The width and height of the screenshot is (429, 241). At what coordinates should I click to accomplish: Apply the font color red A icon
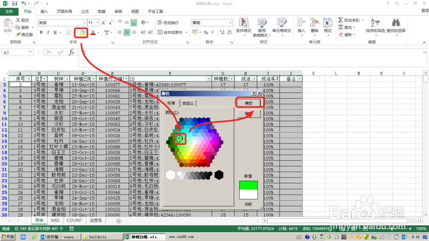pyautogui.click(x=93, y=33)
